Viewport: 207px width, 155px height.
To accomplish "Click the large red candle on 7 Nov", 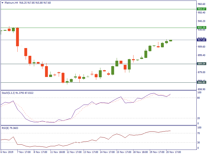I will (x=17, y=37).
